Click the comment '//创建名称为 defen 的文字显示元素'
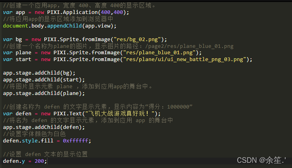 [x=98, y=107]
